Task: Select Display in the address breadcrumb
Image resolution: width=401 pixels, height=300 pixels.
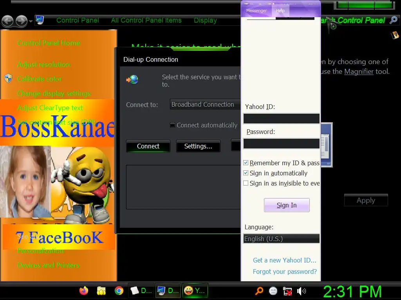Action: tap(205, 20)
